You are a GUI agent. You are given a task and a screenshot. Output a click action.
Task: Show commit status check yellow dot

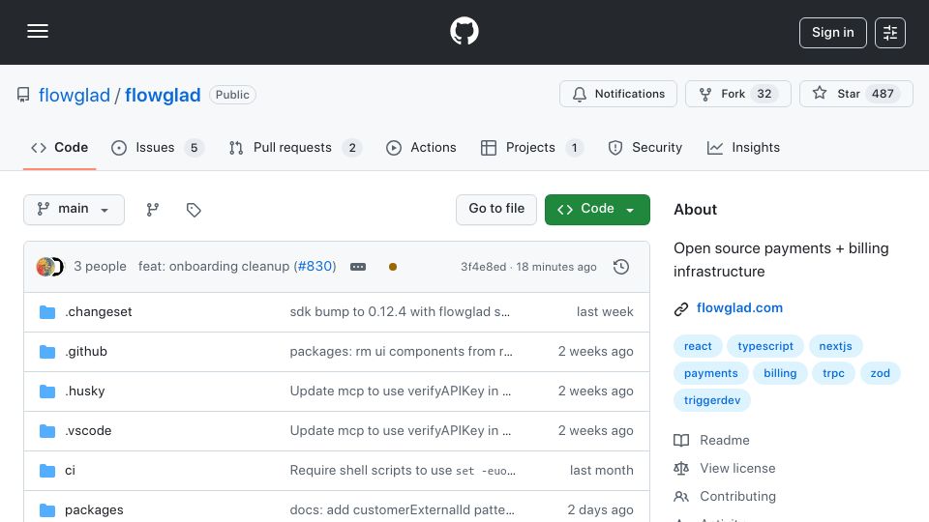coord(392,267)
